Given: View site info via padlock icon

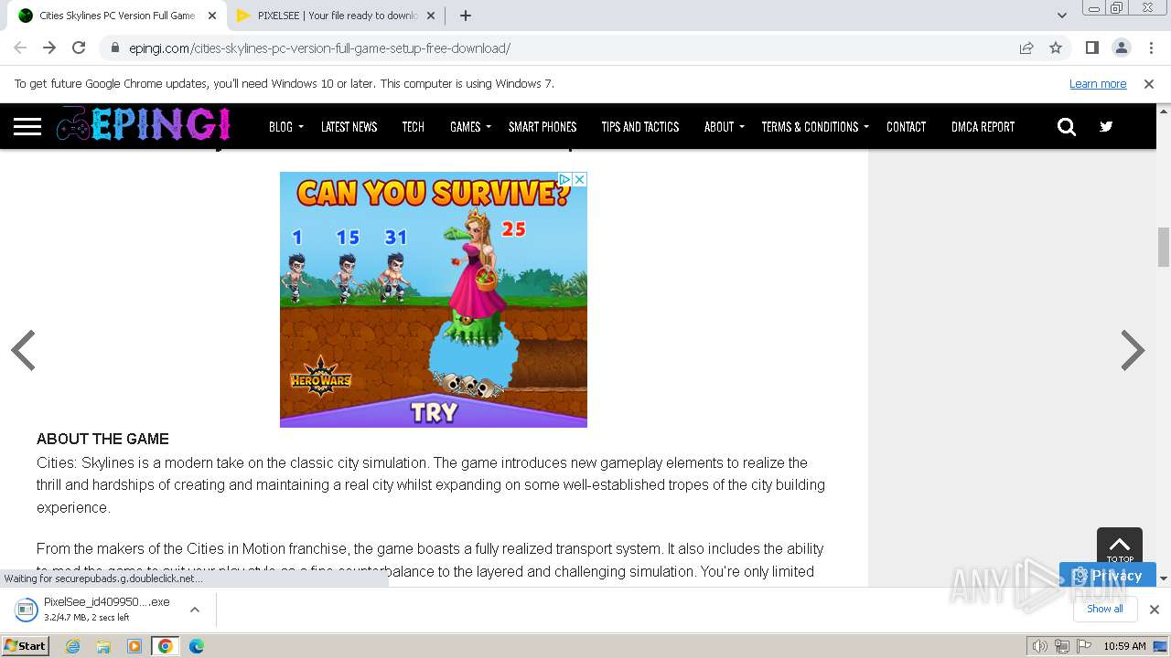Looking at the screenshot, I should click(x=115, y=48).
